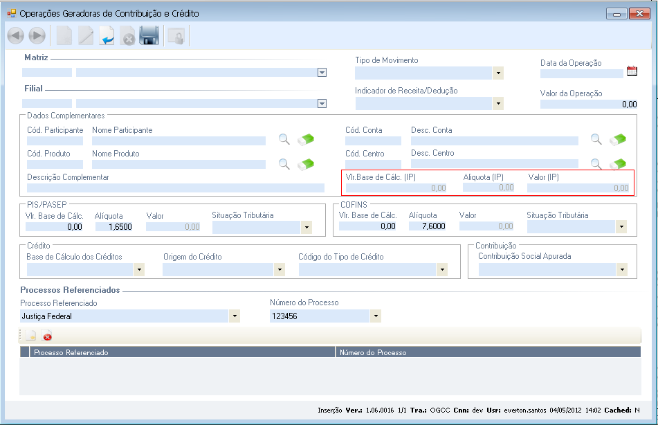Screen dimensions: 658x425
Task: Delete referenced process with red X icon
Action: click(x=47, y=336)
